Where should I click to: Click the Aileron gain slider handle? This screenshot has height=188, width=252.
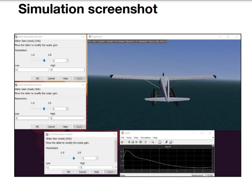point(44,109)
